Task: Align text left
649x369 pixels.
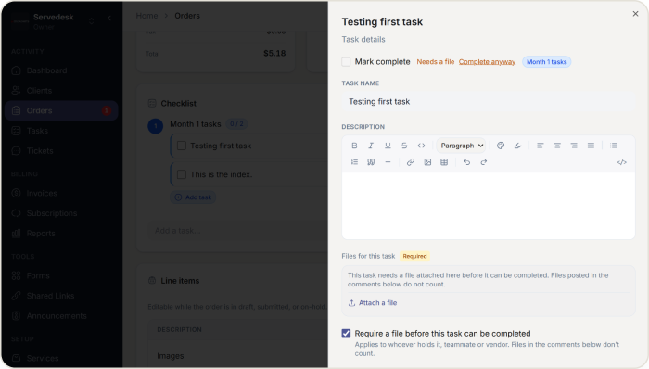Action: [541, 146]
